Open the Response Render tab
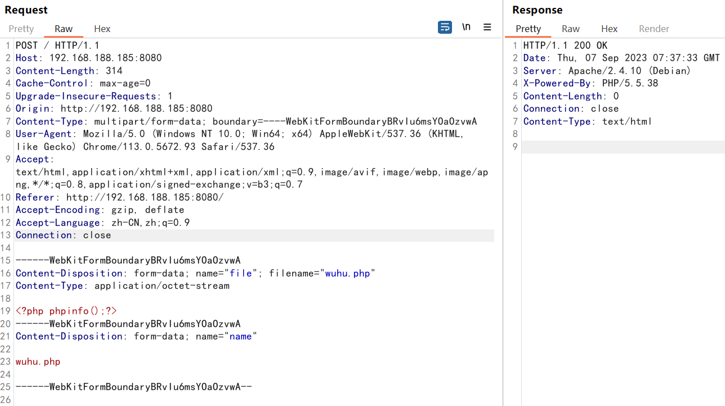 [x=654, y=29]
